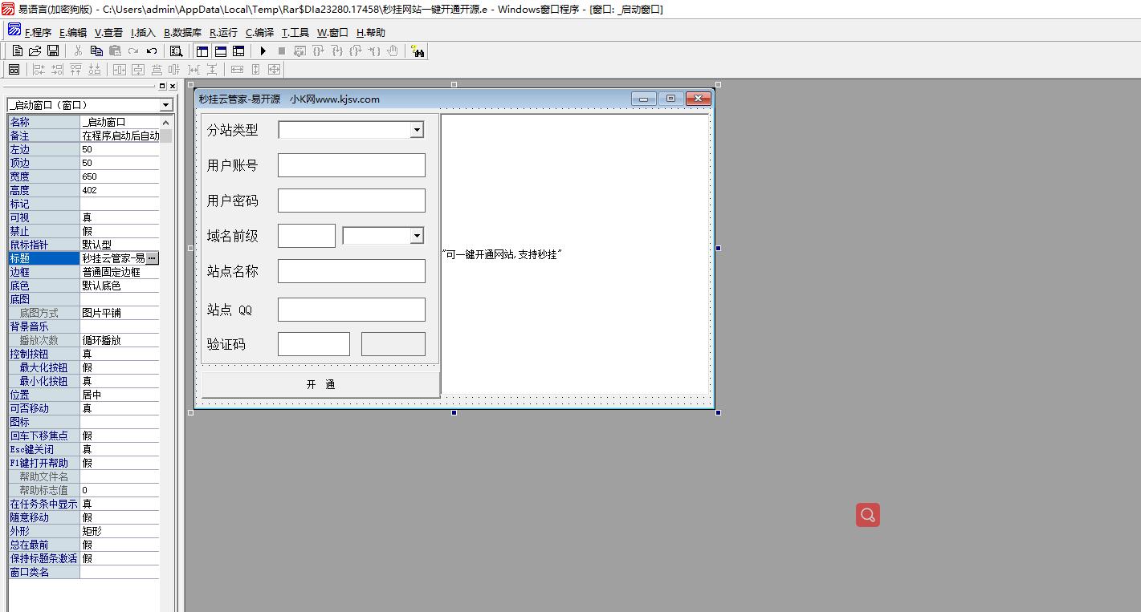Click the 开 通 button on the form
This screenshot has width=1141, height=612.
pos(320,384)
